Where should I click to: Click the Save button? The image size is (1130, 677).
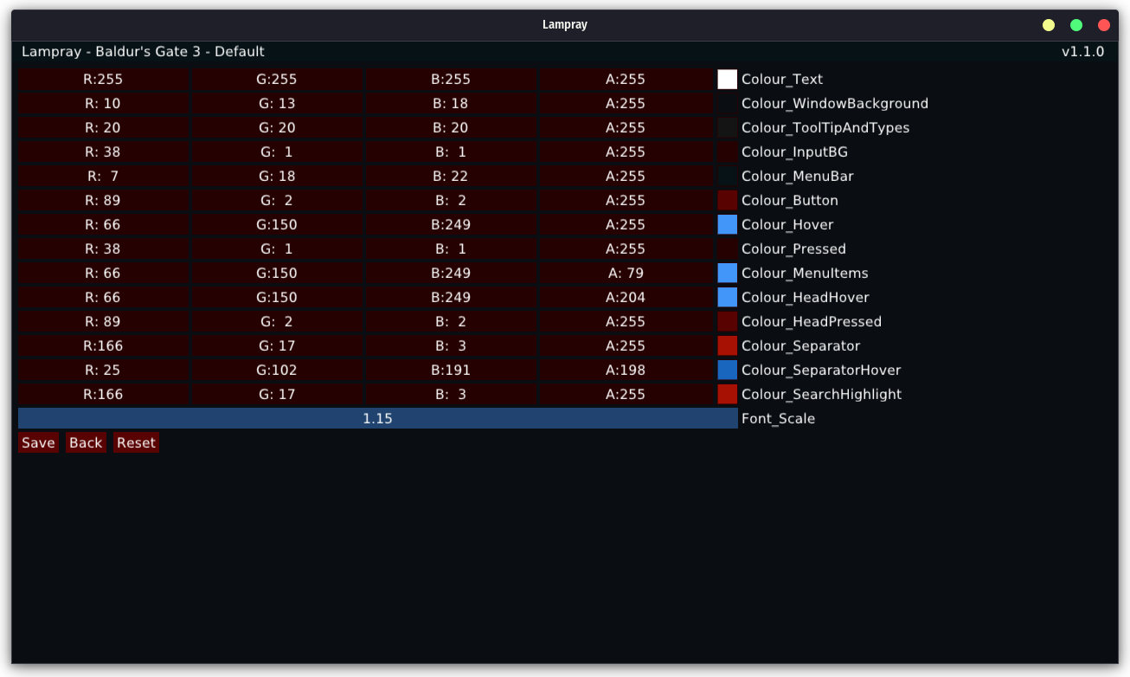38,442
